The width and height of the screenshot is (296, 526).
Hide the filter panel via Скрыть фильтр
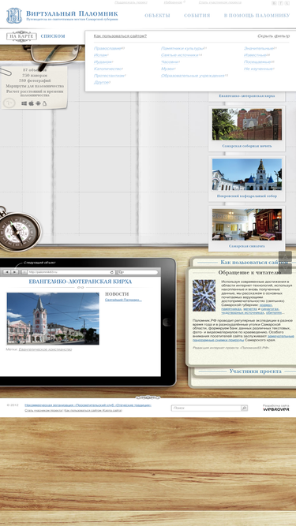pos(274,36)
